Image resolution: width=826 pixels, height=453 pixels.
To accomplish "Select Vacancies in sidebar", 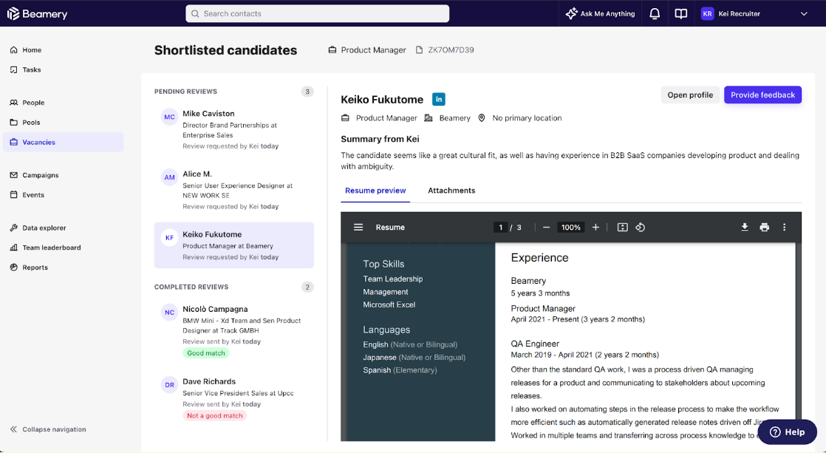I will click(64, 142).
